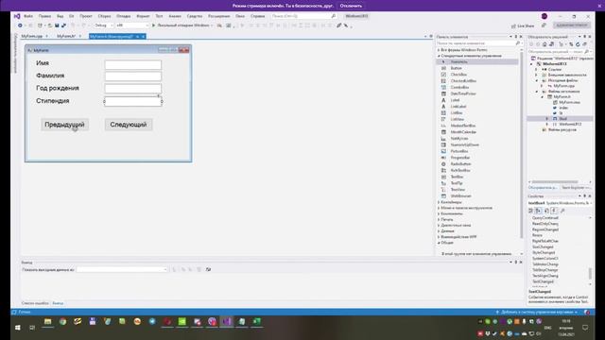
Task: Switch to the Error List tab
Action: click(x=35, y=303)
